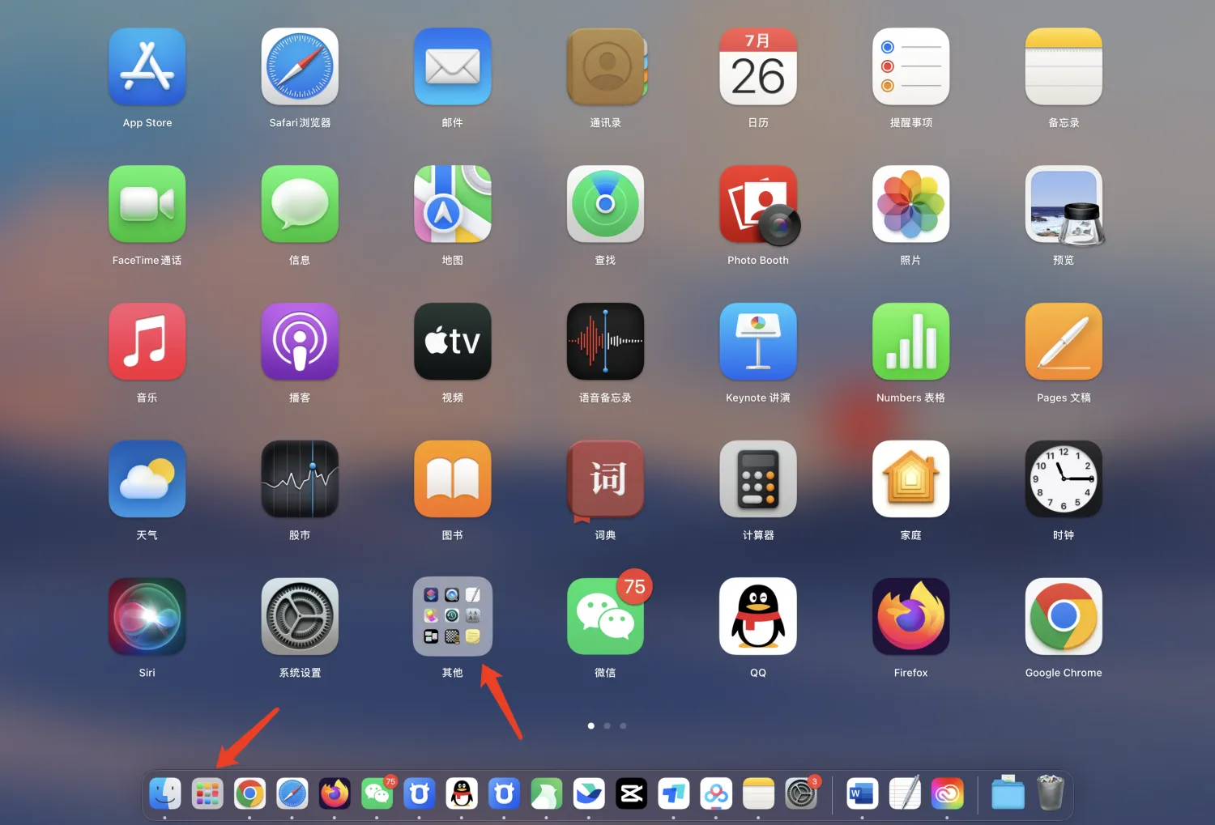The image size is (1215, 825).
Task: Open 备忘录 Notes in the Launchpad grid
Action: point(1064,67)
